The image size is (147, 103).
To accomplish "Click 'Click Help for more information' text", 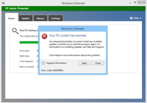I will click(75, 55).
